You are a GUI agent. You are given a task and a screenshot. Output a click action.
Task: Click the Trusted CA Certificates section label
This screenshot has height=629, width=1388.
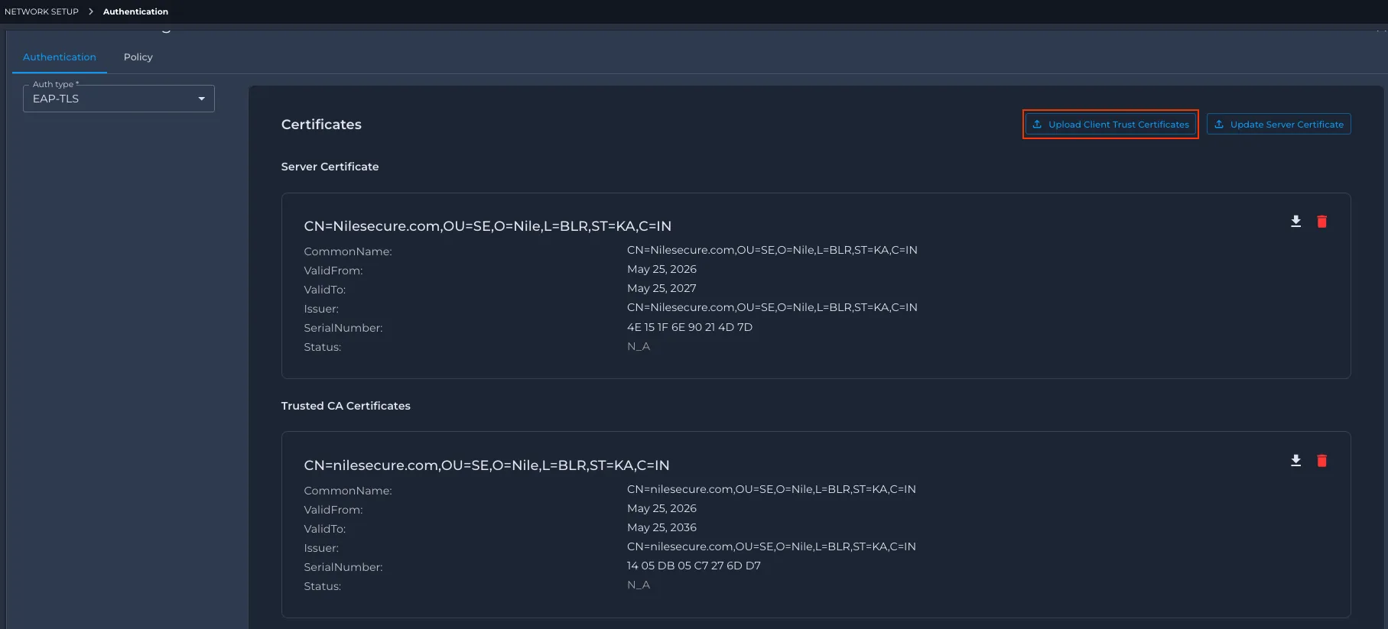346,406
